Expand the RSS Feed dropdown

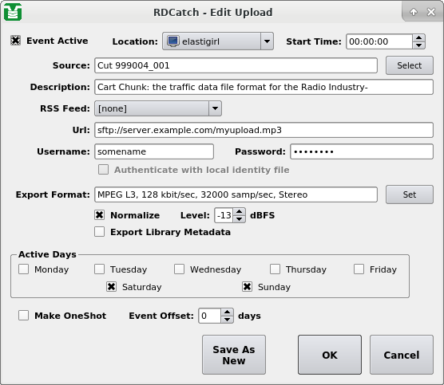[158, 108]
